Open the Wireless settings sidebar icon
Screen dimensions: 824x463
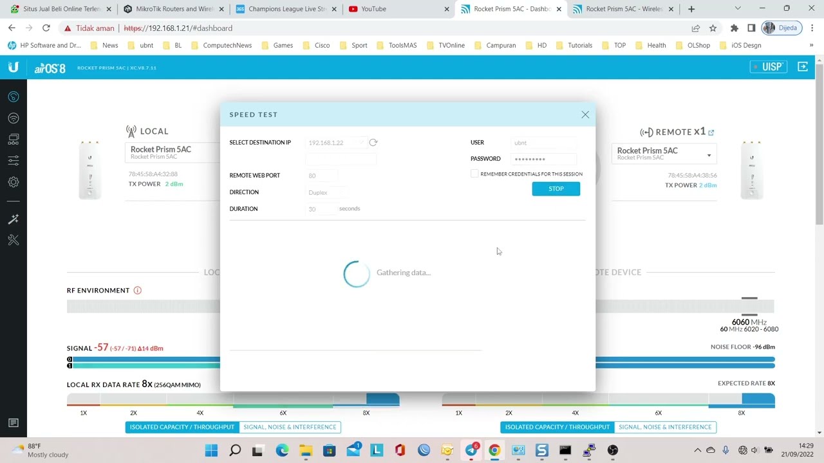14,118
